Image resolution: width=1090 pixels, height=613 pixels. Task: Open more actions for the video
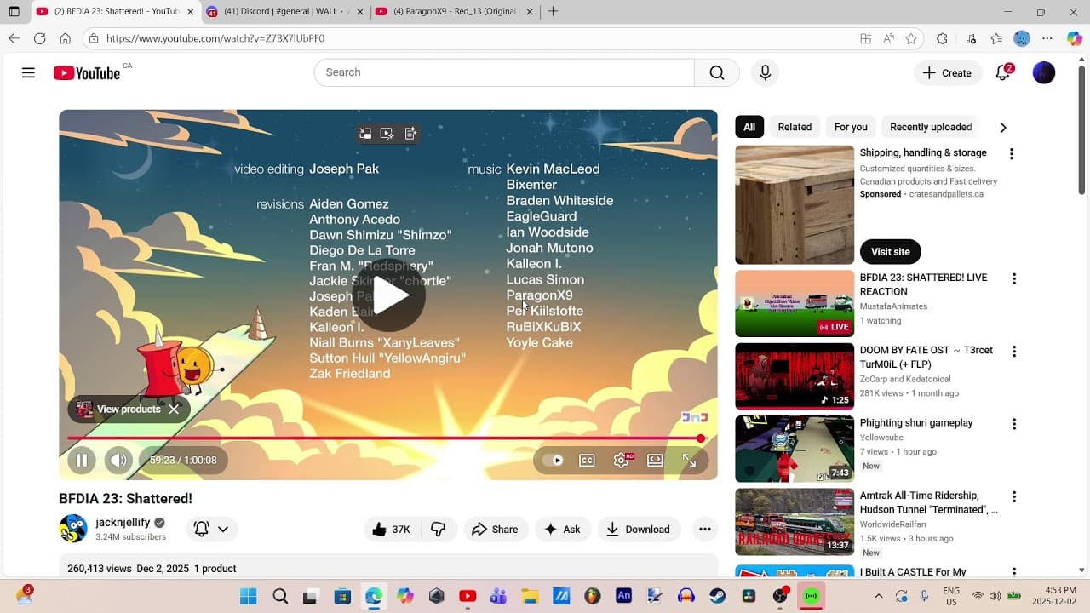point(705,529)
